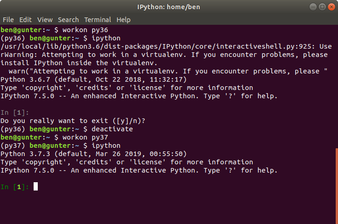The image size is (338, 224).
Task: Click the interactiveshell.py path warning line
Action: (166, 46)
